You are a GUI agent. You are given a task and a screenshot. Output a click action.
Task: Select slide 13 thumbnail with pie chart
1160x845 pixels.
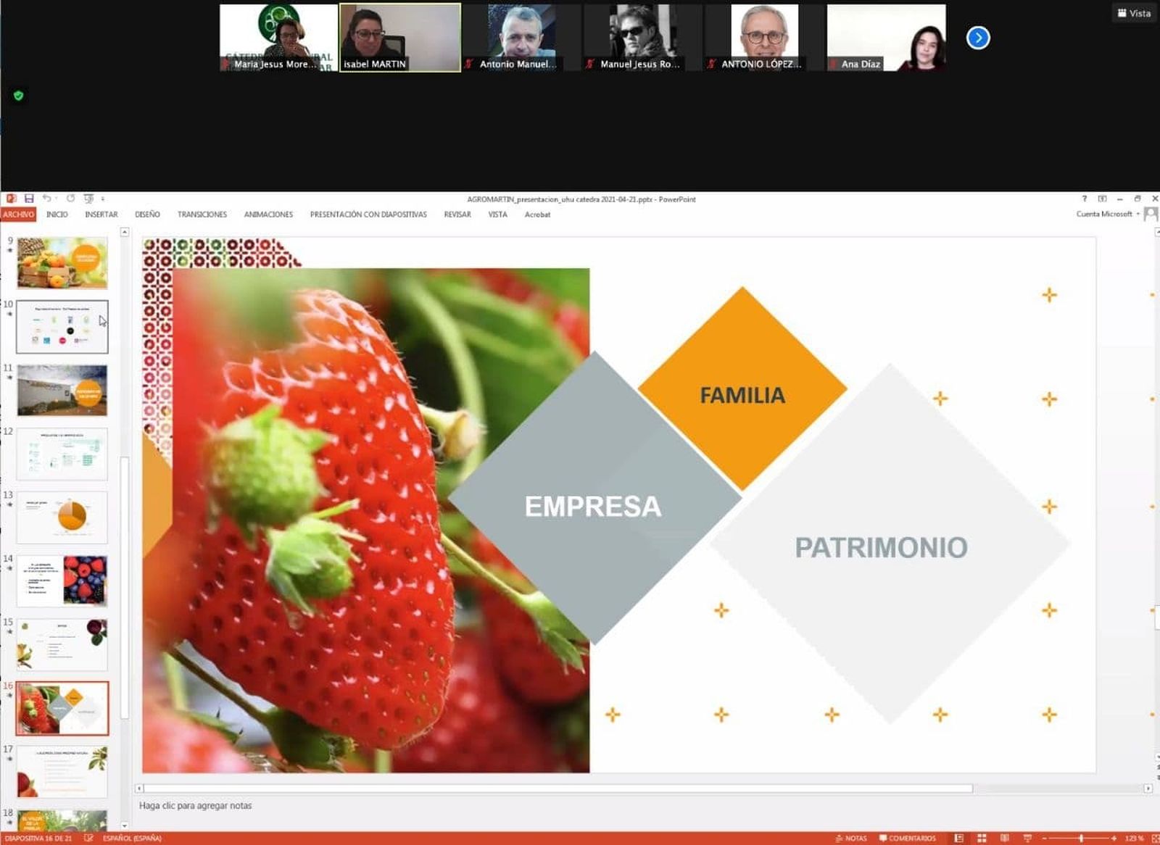[62, 517]
